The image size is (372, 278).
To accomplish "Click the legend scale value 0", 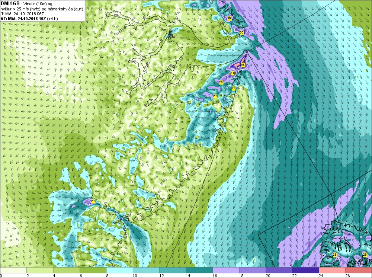I will pyautogui.click(x=1, y=276).
